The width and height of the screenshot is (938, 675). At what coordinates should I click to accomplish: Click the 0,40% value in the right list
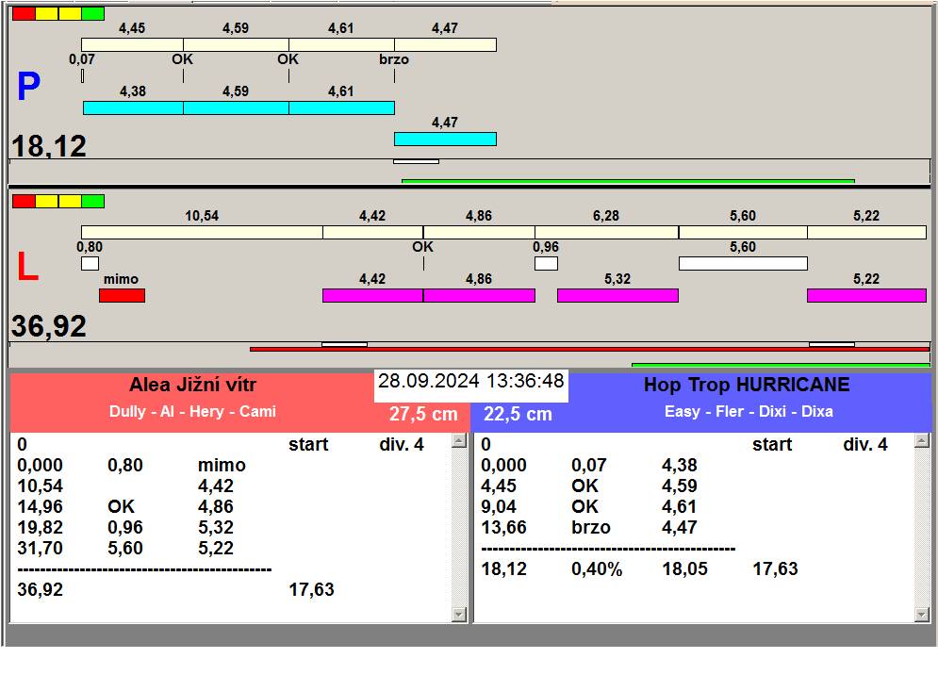(x=597, y=569)
